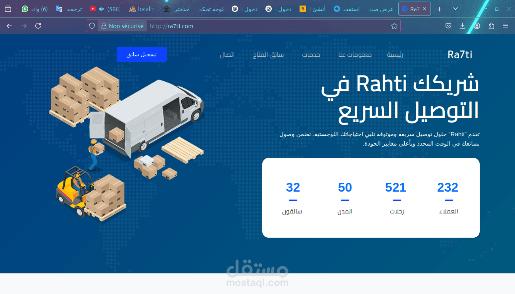The width and height of the screenshot is (515, 294).
Task: Click the 50 المدن counter
Action: point(345,198)
